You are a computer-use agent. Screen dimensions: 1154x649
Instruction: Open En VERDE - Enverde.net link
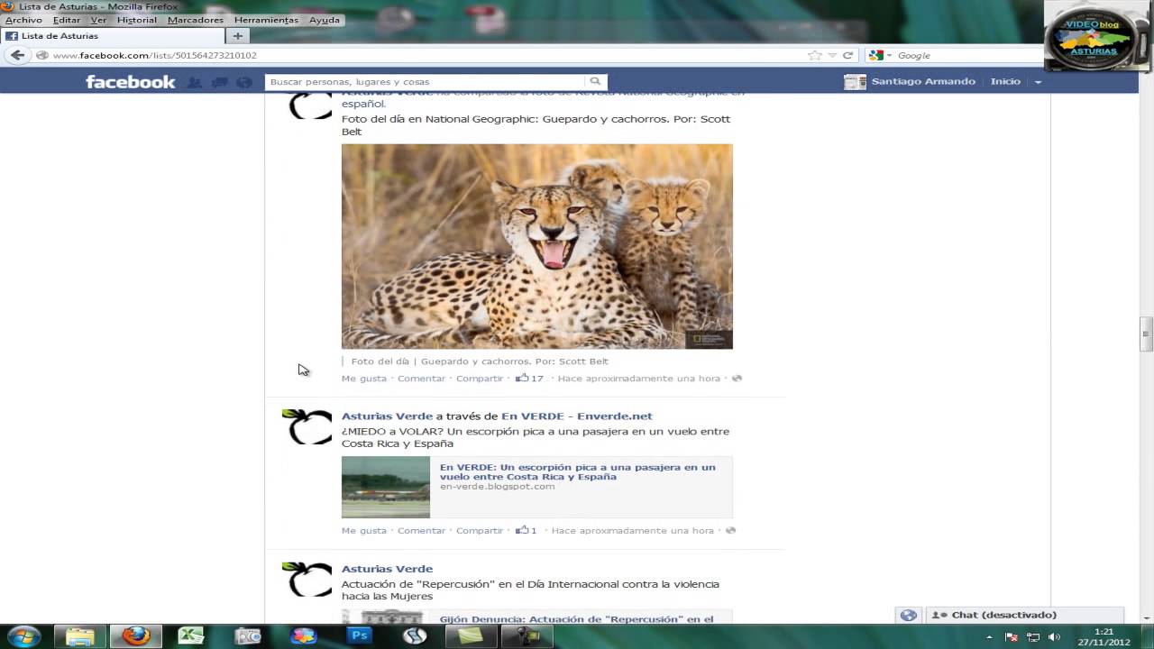(x=577, y=416)
